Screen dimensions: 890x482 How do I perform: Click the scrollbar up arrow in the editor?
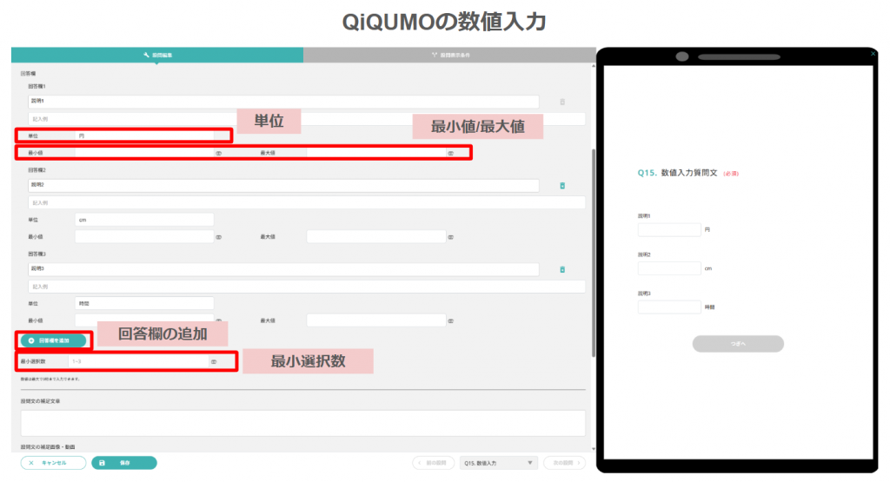click(594, 66)
